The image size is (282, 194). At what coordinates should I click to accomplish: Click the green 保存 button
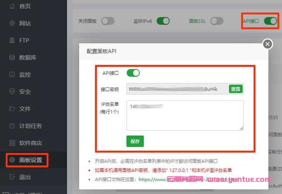pos(135,141)
